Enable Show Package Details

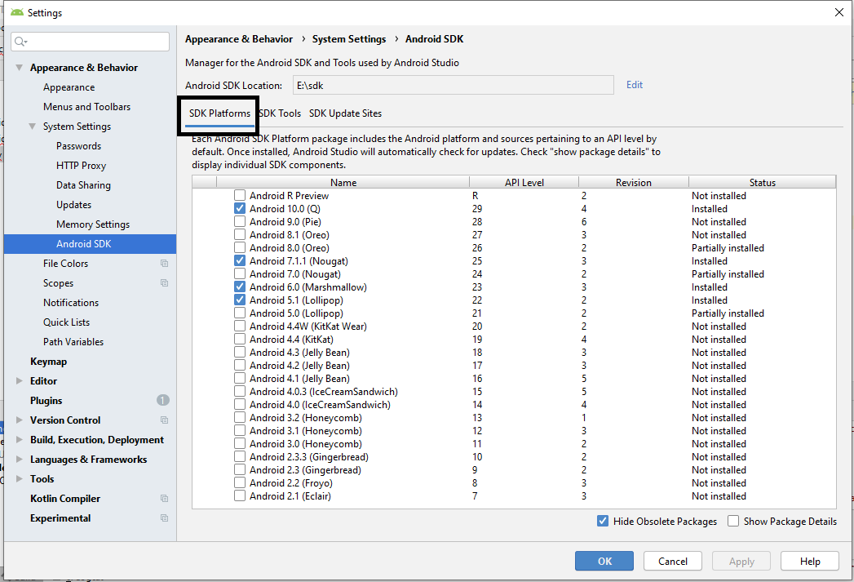[733, 522]
